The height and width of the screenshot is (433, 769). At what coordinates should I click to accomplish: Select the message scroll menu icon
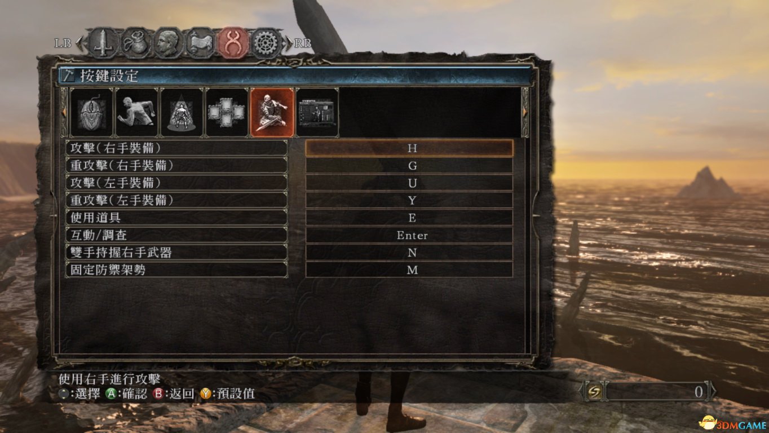(200, 43)
